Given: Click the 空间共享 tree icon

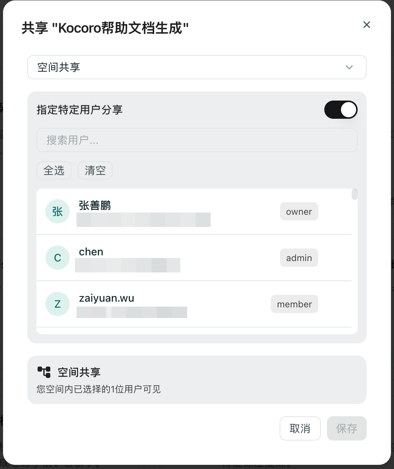Looking at the screenshot, I should point(44,372).
